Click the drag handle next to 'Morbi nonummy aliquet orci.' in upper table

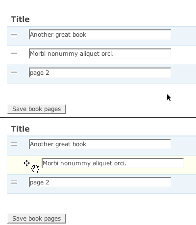(x=14, y=53)
